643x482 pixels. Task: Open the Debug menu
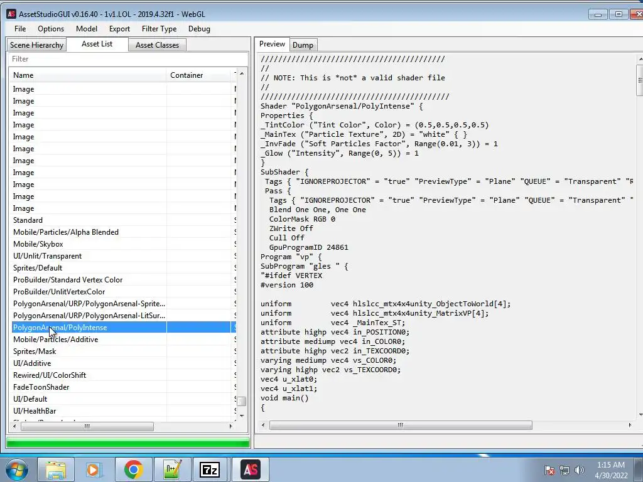pos(199,29)
